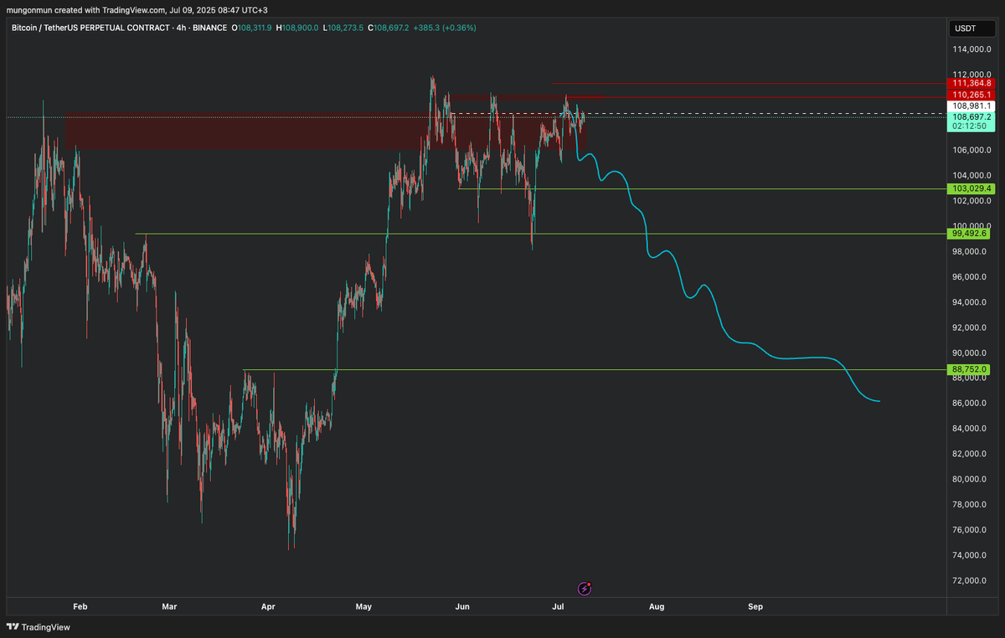Click the 78,000.0 price axis tick
The image size is (1005, 638).
[x=971, y=505]
